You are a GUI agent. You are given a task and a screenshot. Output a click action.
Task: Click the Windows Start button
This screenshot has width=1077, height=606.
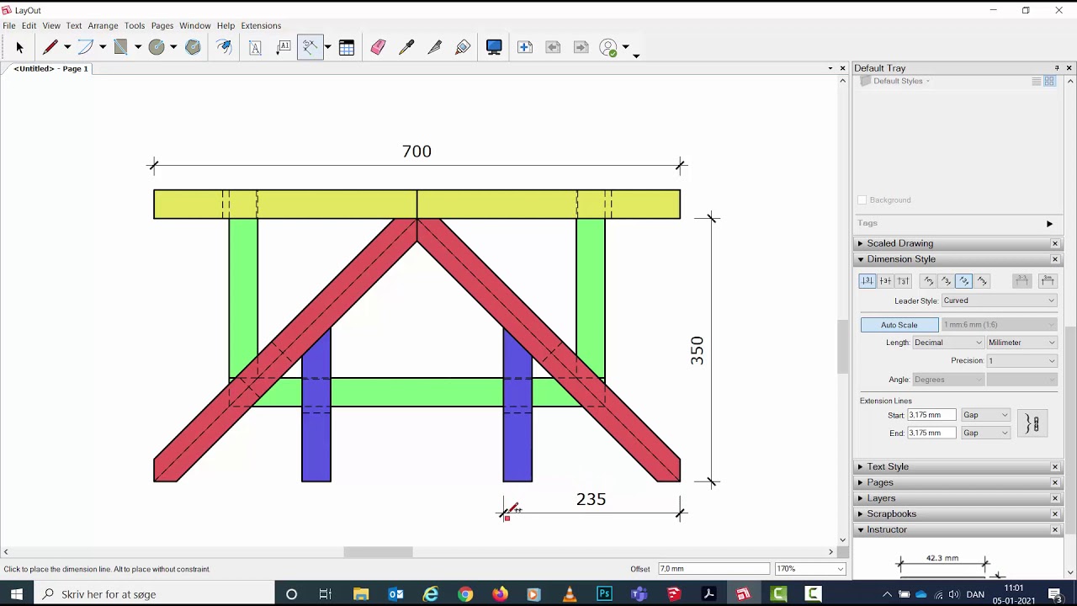click(x=17, y=594)
